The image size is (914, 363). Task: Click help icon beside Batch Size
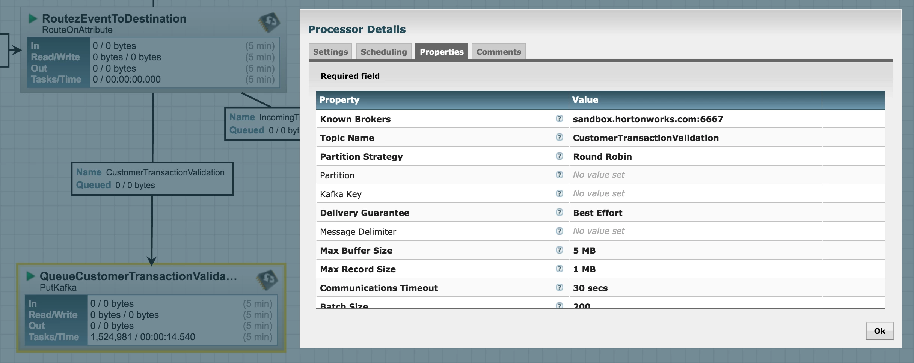559,305
